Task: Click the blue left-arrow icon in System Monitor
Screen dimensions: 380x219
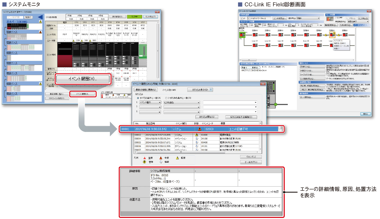Action: pos(40,17)
